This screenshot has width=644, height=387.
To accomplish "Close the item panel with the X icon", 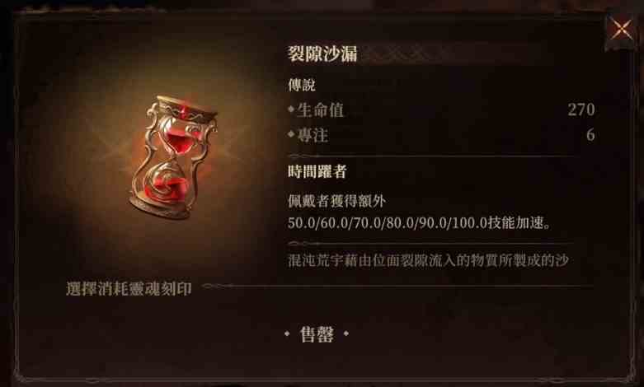I will click(x=622, y=30).
